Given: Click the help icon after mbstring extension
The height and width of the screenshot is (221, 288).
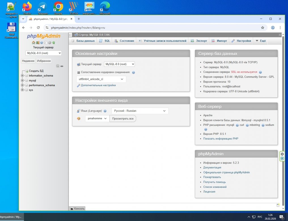Looking at the screenshot, I should (263, 125).
